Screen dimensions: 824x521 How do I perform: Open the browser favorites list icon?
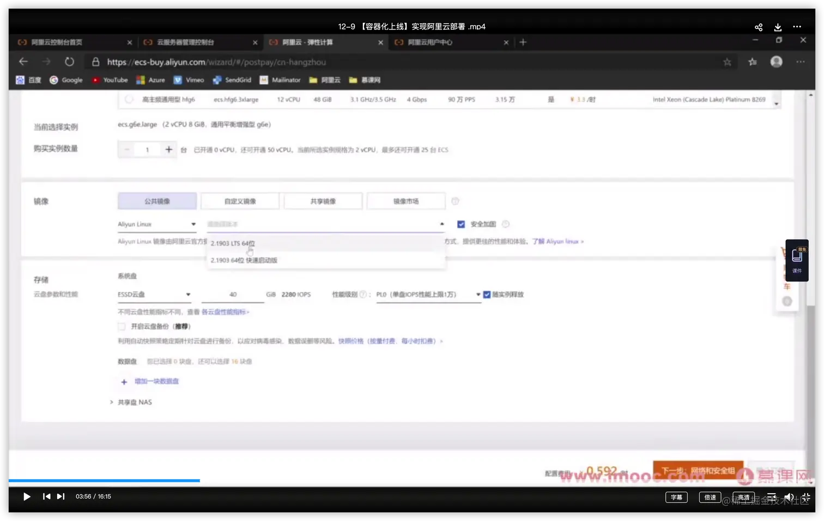(x=753, y=62)
